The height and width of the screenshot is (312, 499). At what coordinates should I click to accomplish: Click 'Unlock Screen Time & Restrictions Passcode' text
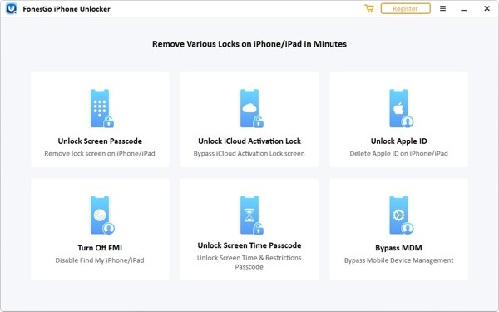(249, 262)
